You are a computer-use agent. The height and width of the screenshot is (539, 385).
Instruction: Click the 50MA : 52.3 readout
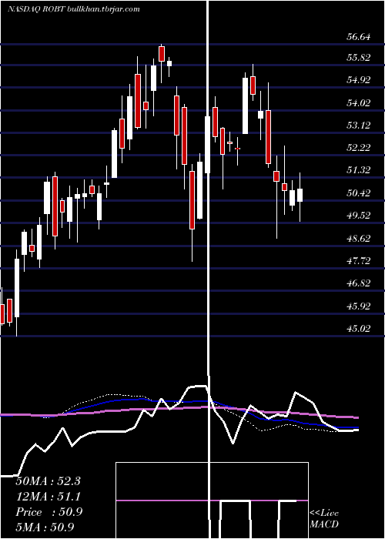coord(48,481)
